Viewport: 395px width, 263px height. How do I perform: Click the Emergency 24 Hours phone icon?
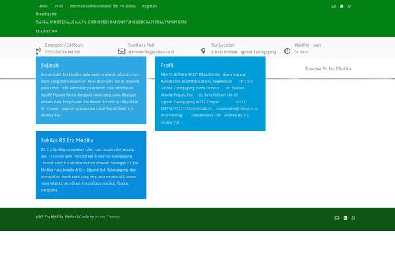tap(38, 51)
